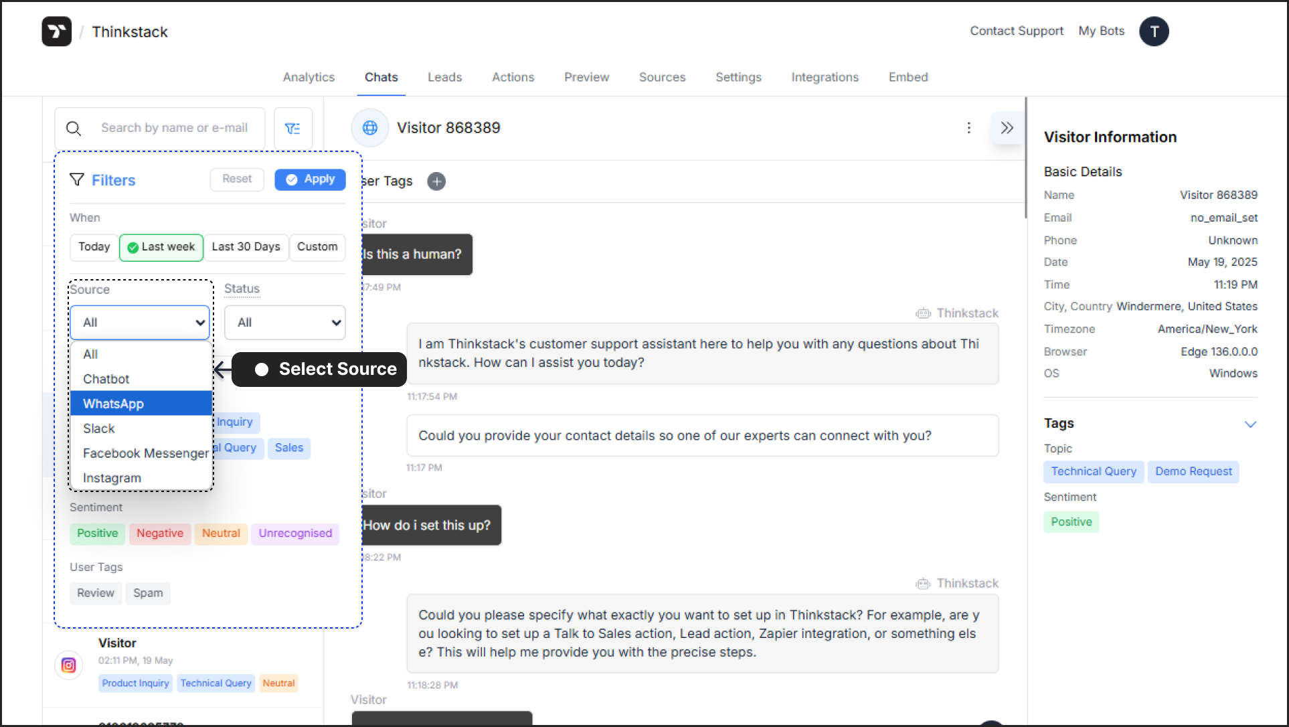Switch to the Analytics tab

[x=309, y=77]
